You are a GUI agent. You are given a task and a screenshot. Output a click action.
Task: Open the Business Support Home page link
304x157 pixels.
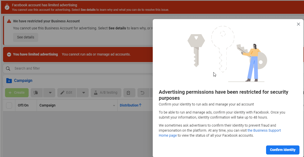coord(264,130)
